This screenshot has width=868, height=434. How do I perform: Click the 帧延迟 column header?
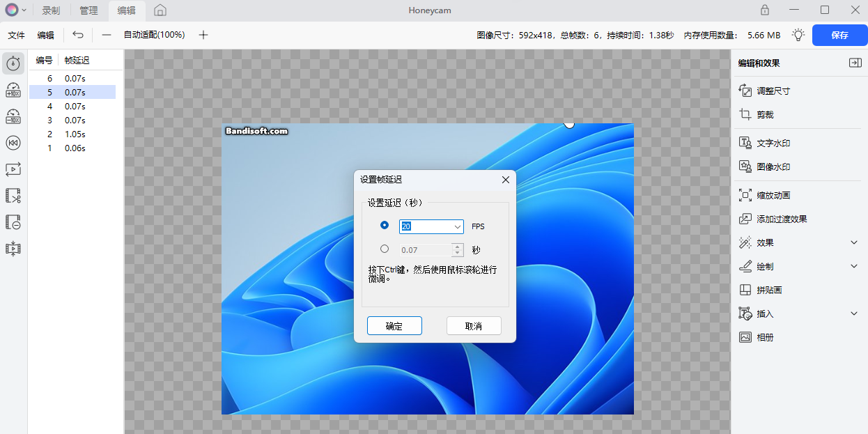coord(77,61)
